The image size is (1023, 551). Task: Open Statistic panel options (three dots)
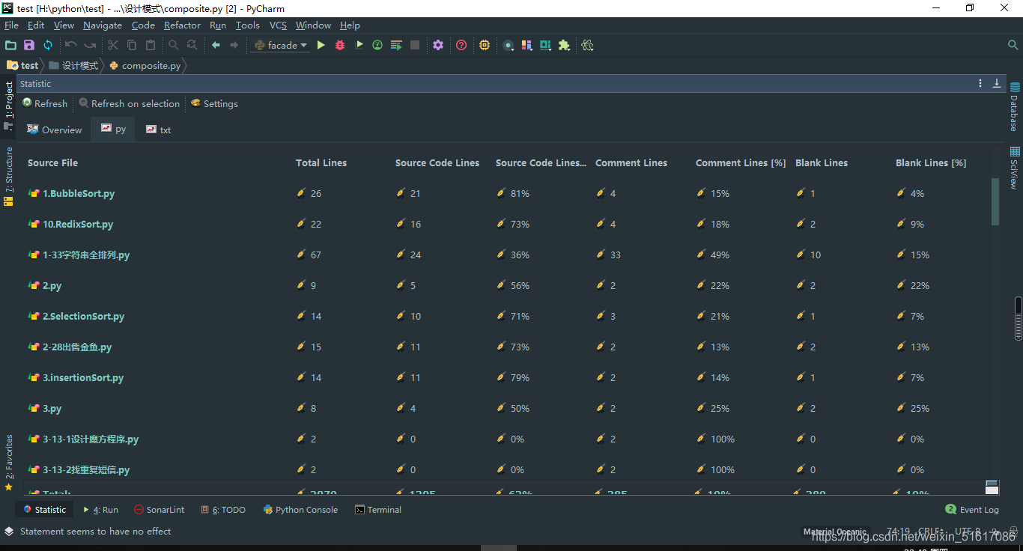tap(980, 83)
